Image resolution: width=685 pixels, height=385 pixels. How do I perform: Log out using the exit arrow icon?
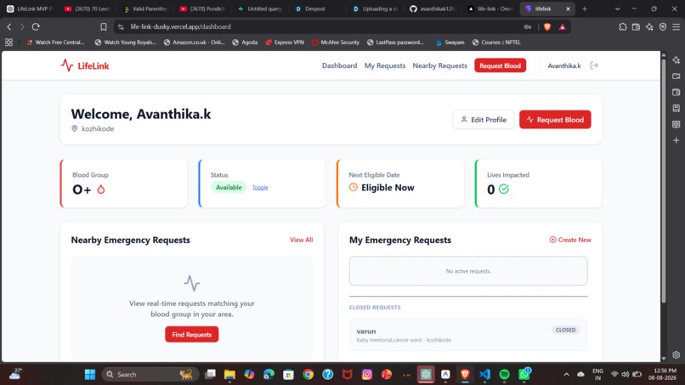tap(594, 65)
